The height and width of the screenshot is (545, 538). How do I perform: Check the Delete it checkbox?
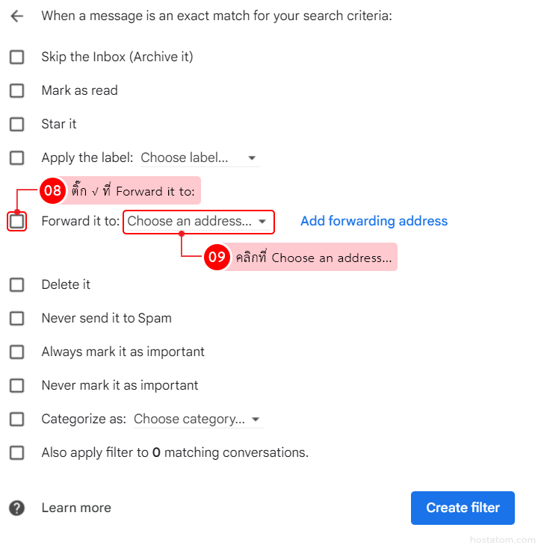click(17, 284)
